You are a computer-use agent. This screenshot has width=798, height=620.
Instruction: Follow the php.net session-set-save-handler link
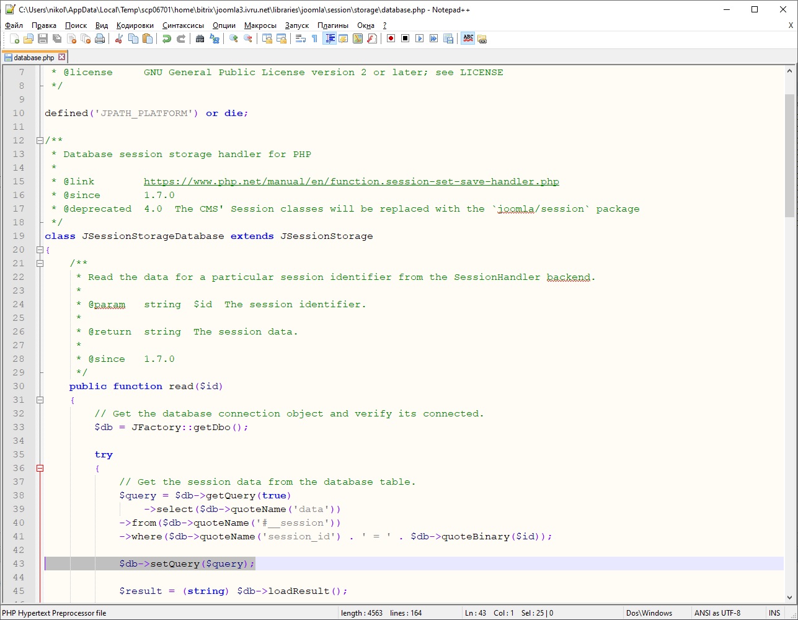(352, 181)
